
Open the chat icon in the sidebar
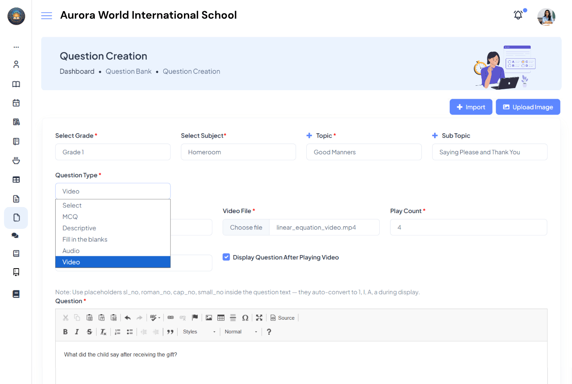15,235
